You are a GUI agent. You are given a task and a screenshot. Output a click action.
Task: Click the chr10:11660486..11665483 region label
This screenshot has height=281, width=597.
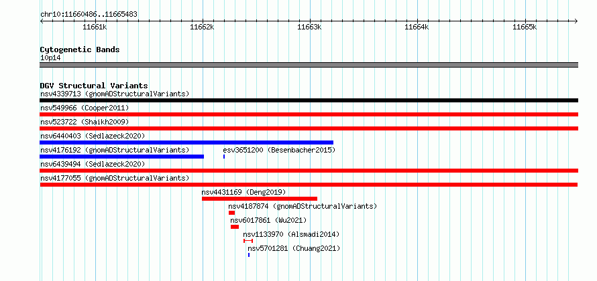pyautogui.click(x=89, y=15)
